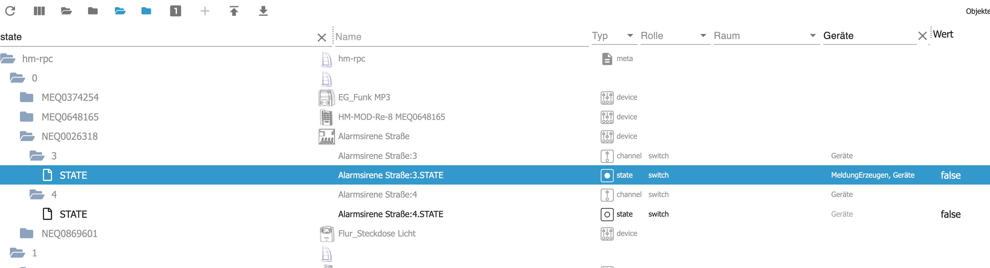Expand the MEQ0374254 folder
This screenshot has width=990, height=268.
[x=27, y=97]
